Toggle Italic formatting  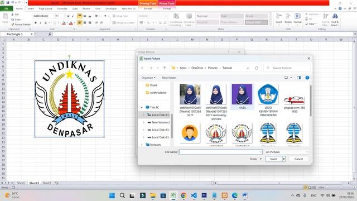41,23
